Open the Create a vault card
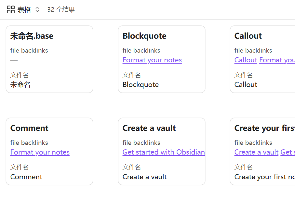Image resolution: width=295 pixels, height=200 pixels. point(149,128)
